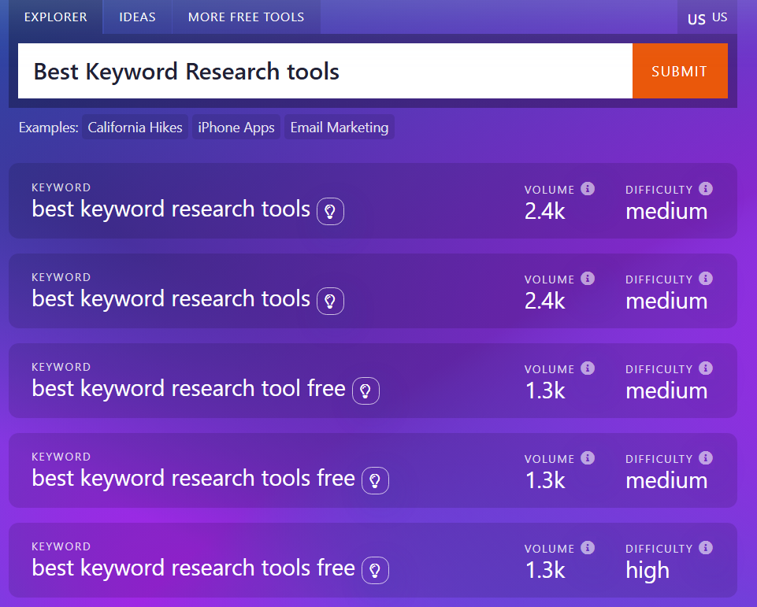Try the Email Marketing example

pos(340,127)
